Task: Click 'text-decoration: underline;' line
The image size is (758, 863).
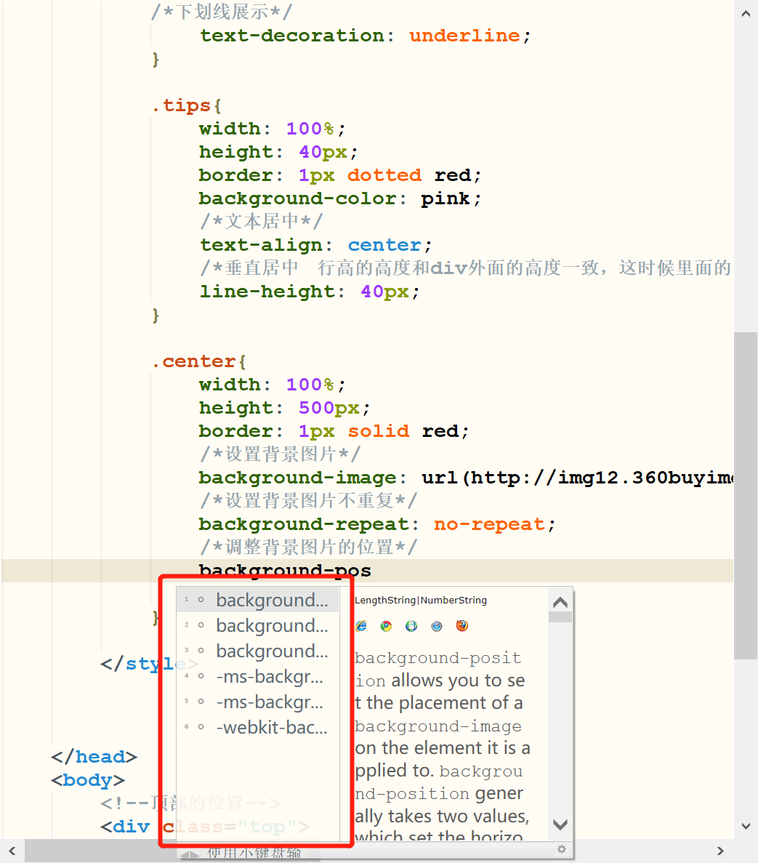Action: pos(366,36)
